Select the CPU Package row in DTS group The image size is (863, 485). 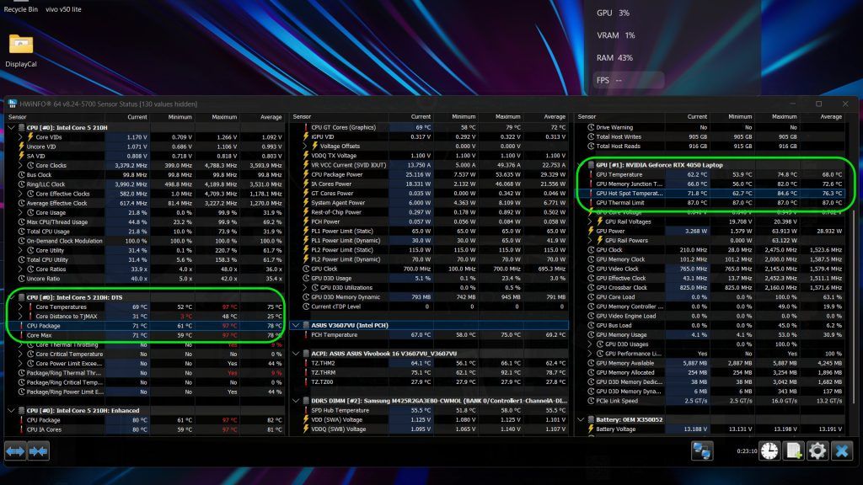point(147,326)
